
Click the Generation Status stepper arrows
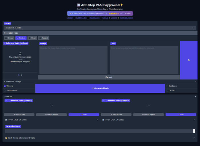pyautogui.click(x=194, y=131)
